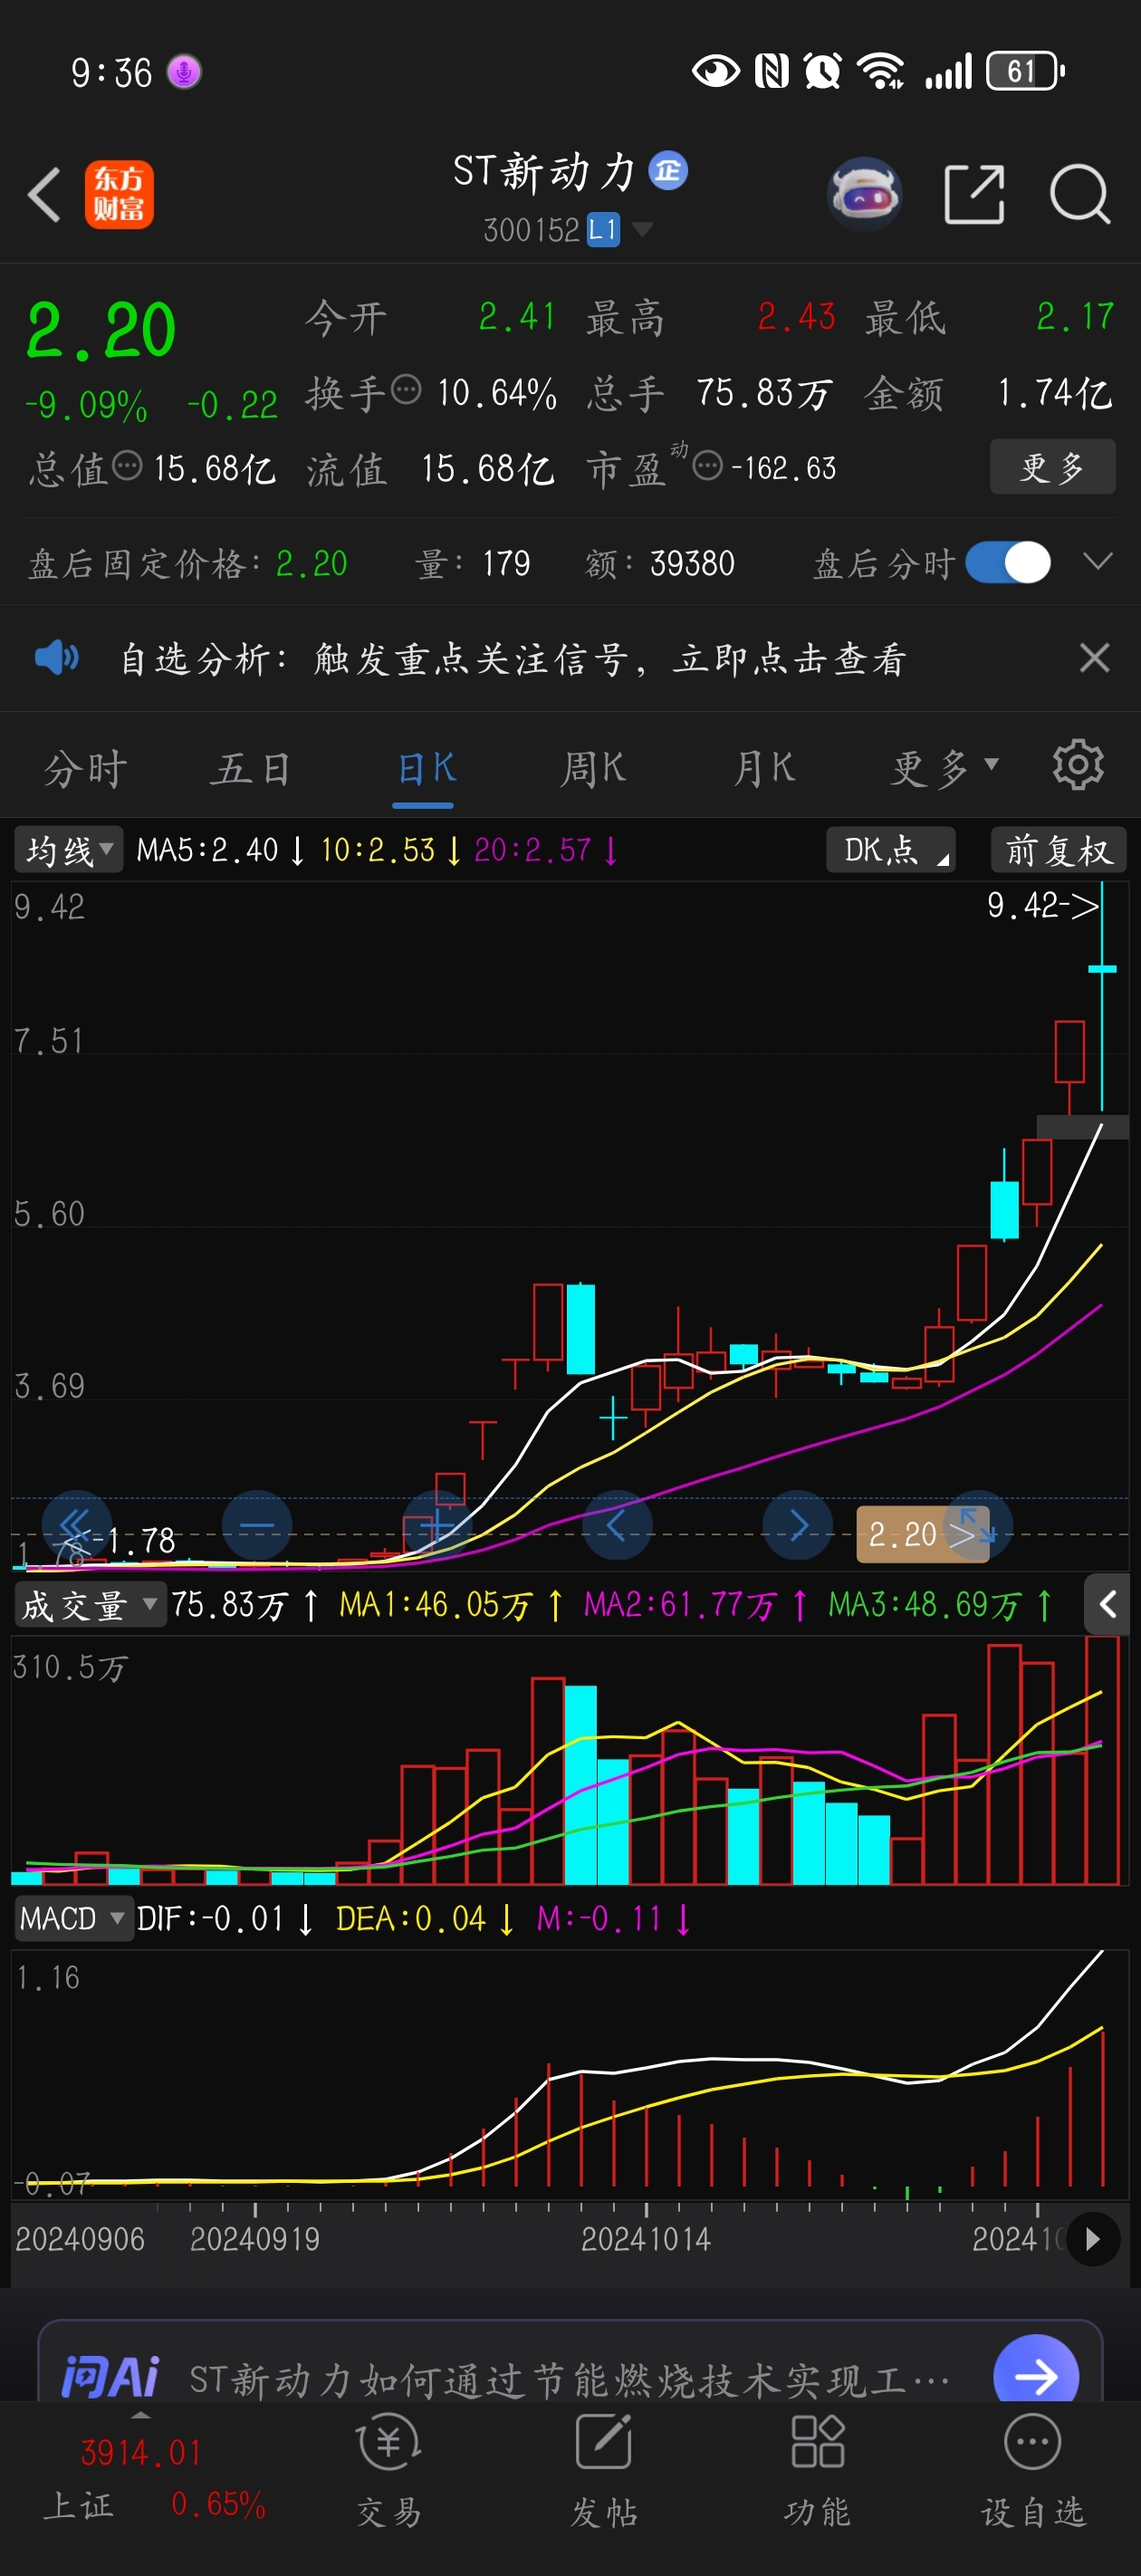Collapse side panel with left chevron
This screenshot has width=1141, height=2576.
1107,1605
